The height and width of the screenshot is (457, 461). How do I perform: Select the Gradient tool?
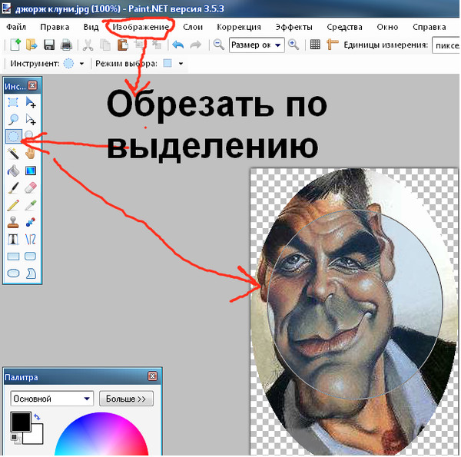[x=30, y=171]
